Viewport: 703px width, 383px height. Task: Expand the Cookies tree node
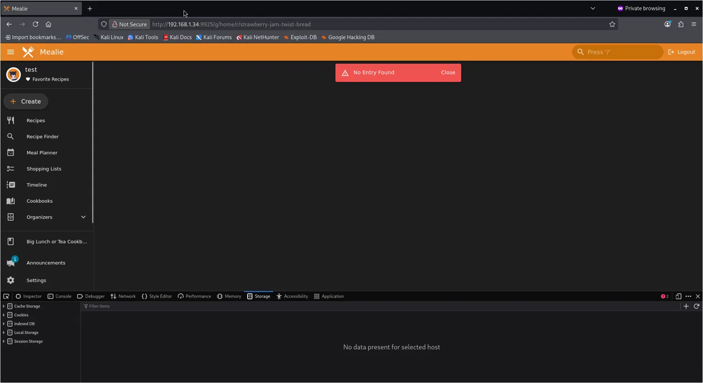[4, 315]
